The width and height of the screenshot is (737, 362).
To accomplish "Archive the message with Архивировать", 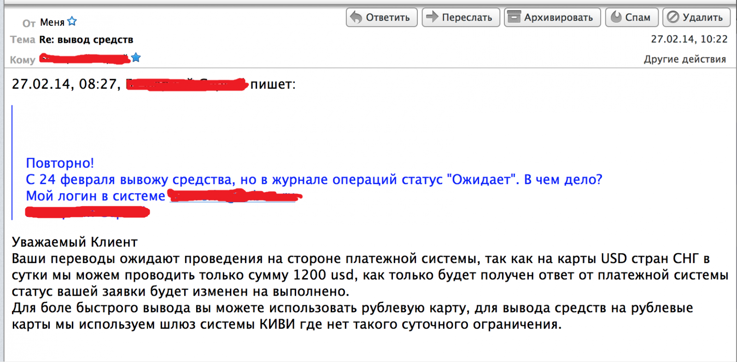I will pos(552,18).
